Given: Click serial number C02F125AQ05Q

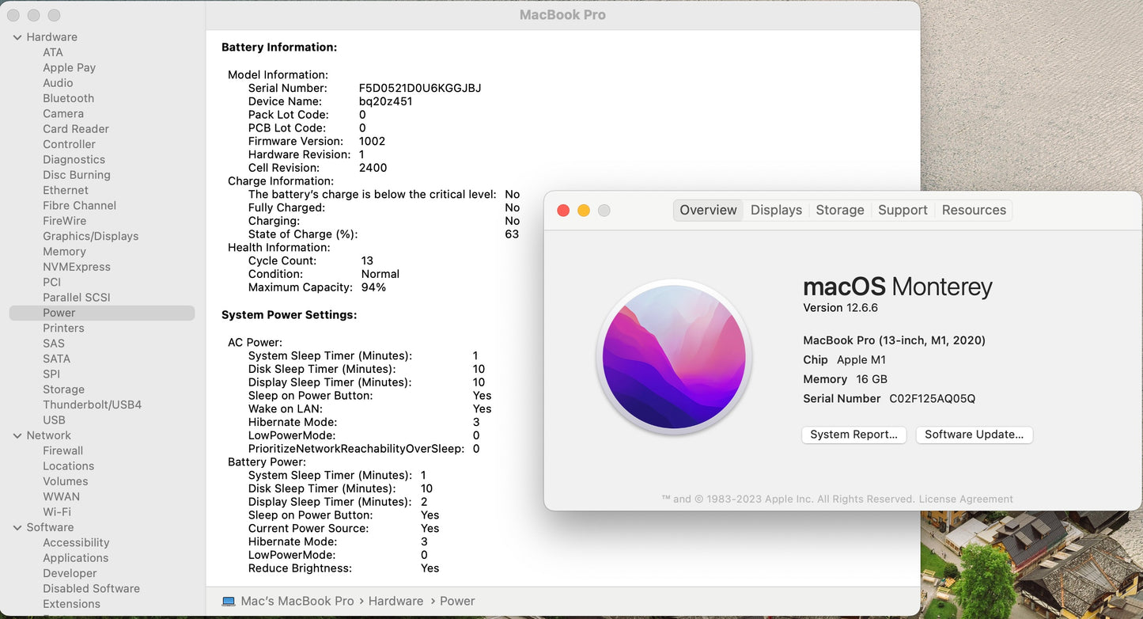Looking at the screenshot, I should click(x=933, y=399).
